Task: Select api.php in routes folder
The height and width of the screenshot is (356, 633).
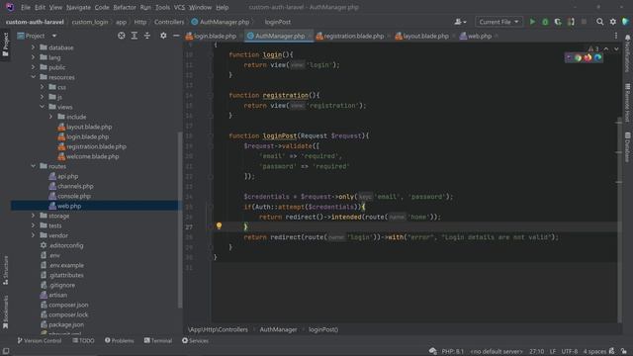Action: click(x=67, y=176)
